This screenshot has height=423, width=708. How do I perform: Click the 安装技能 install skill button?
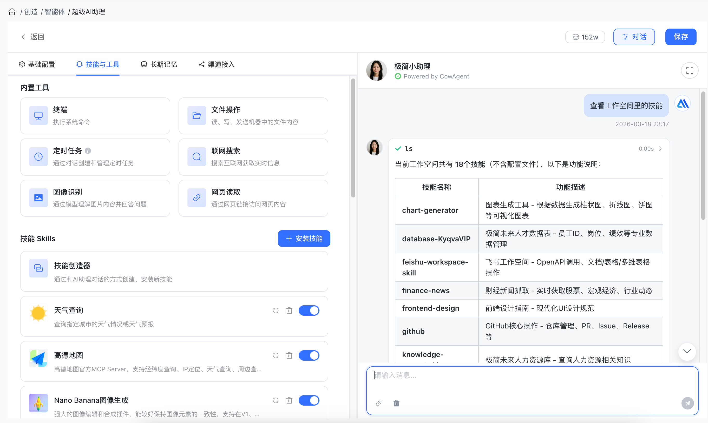point(304,238)
